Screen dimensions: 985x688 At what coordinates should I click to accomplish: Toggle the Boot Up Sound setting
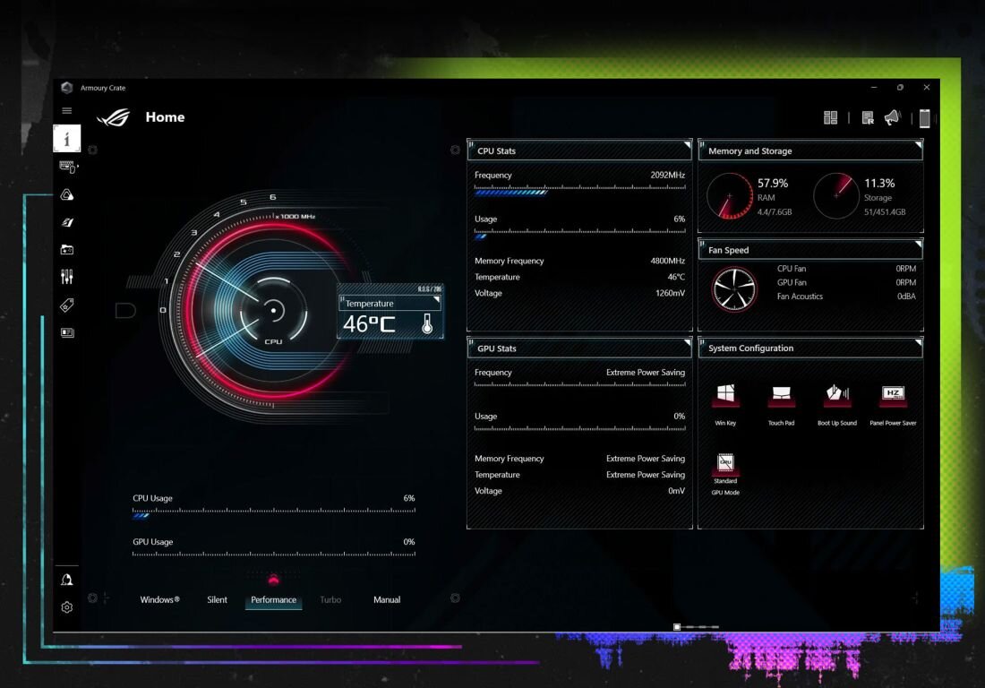pos(836,395)
